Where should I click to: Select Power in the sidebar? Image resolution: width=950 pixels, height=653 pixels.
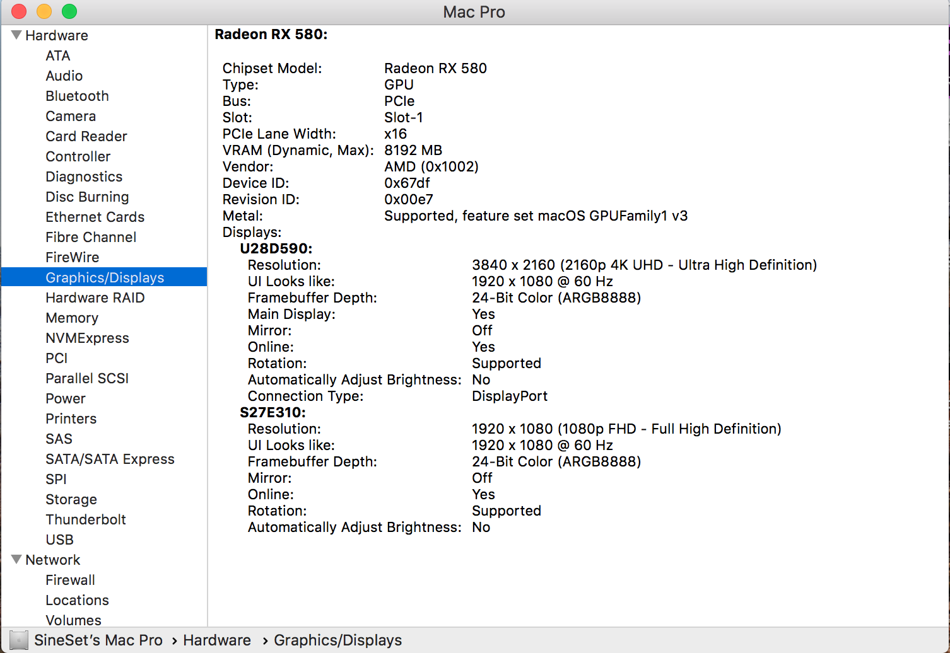click(x=66, y=398)
